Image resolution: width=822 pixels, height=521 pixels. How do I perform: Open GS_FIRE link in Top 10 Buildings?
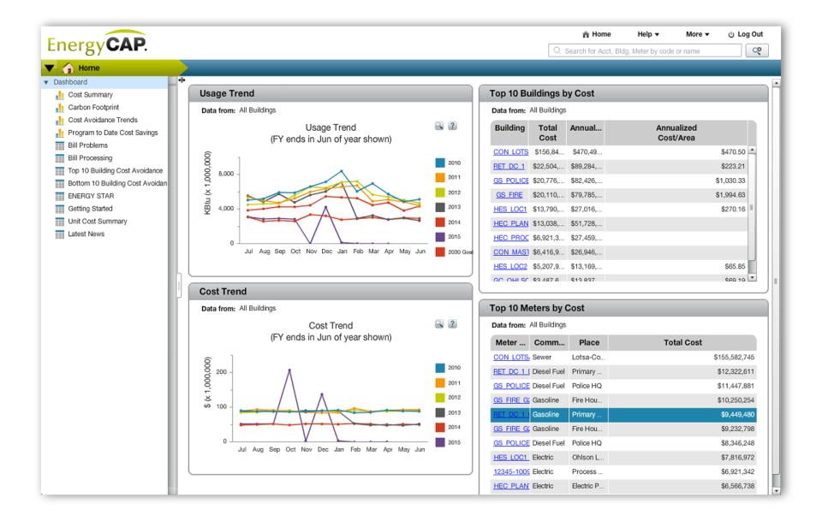point(509,195)
